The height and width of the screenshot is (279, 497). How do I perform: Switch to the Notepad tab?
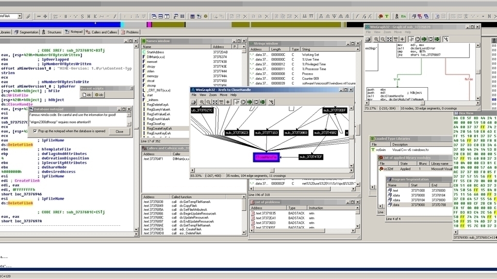tap(74, 32)
